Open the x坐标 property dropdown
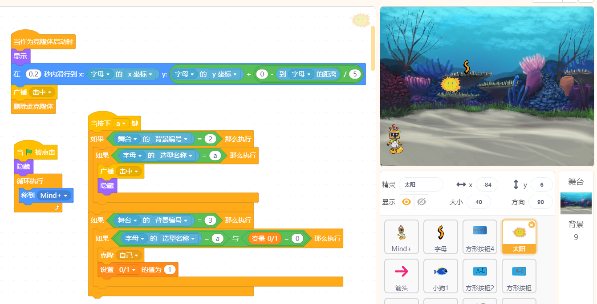Image resolution: width=597 pixels, height=304 pixels. 141,74
